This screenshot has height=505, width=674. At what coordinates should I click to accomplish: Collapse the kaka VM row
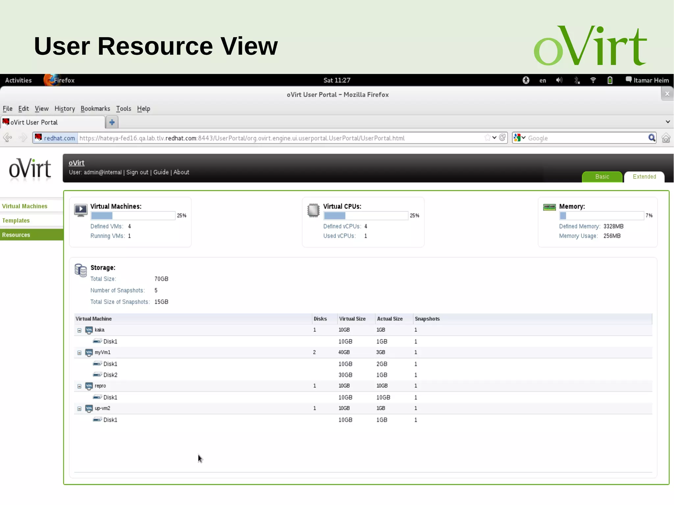point(79,330)
